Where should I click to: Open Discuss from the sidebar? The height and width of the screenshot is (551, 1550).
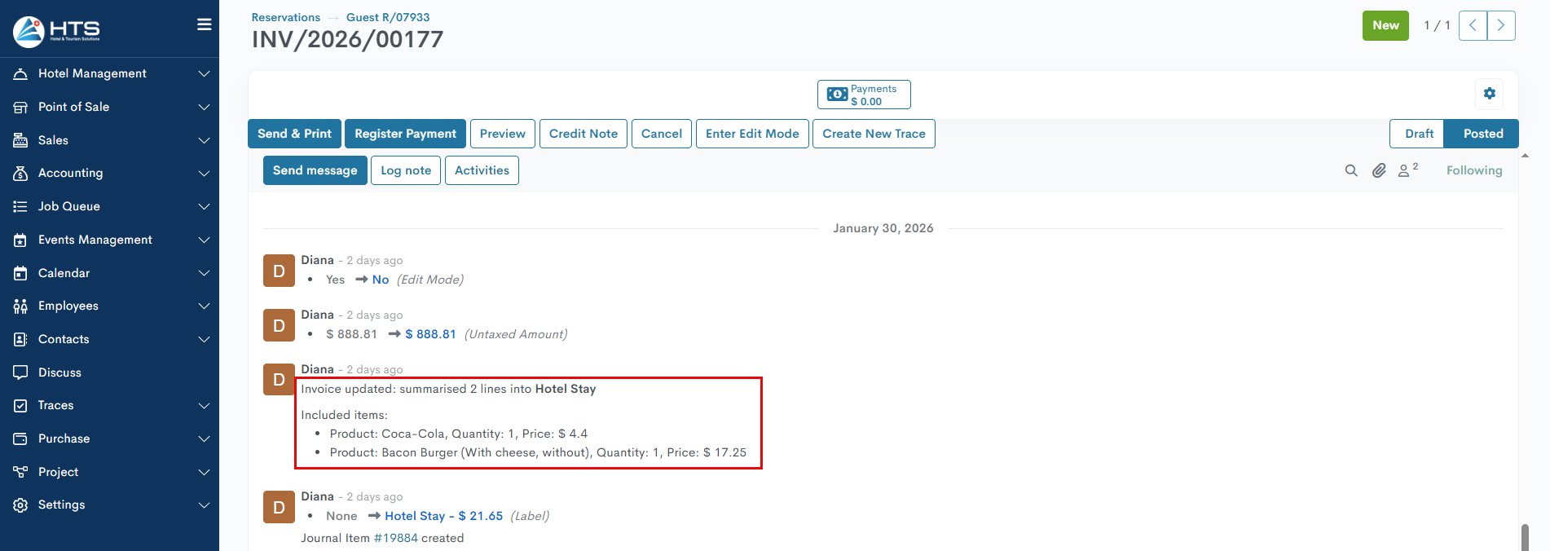tap(59, 372)
